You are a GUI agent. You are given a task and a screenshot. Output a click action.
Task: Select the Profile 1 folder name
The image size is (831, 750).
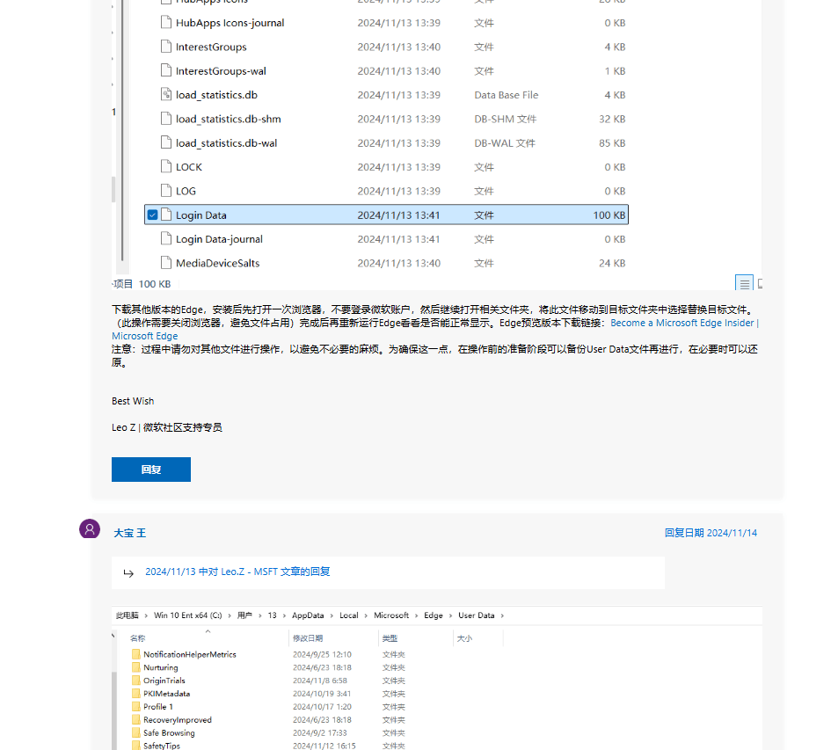pyautogui.click(x=158, y=707)
